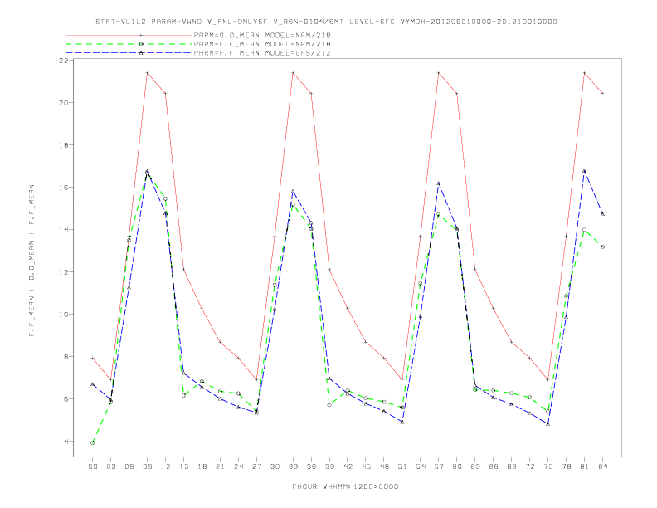Image resolution: width=657 pixels, height=508 pixels.
Task: Click x-axis tick label 36
Action: [x=311, y=466]
